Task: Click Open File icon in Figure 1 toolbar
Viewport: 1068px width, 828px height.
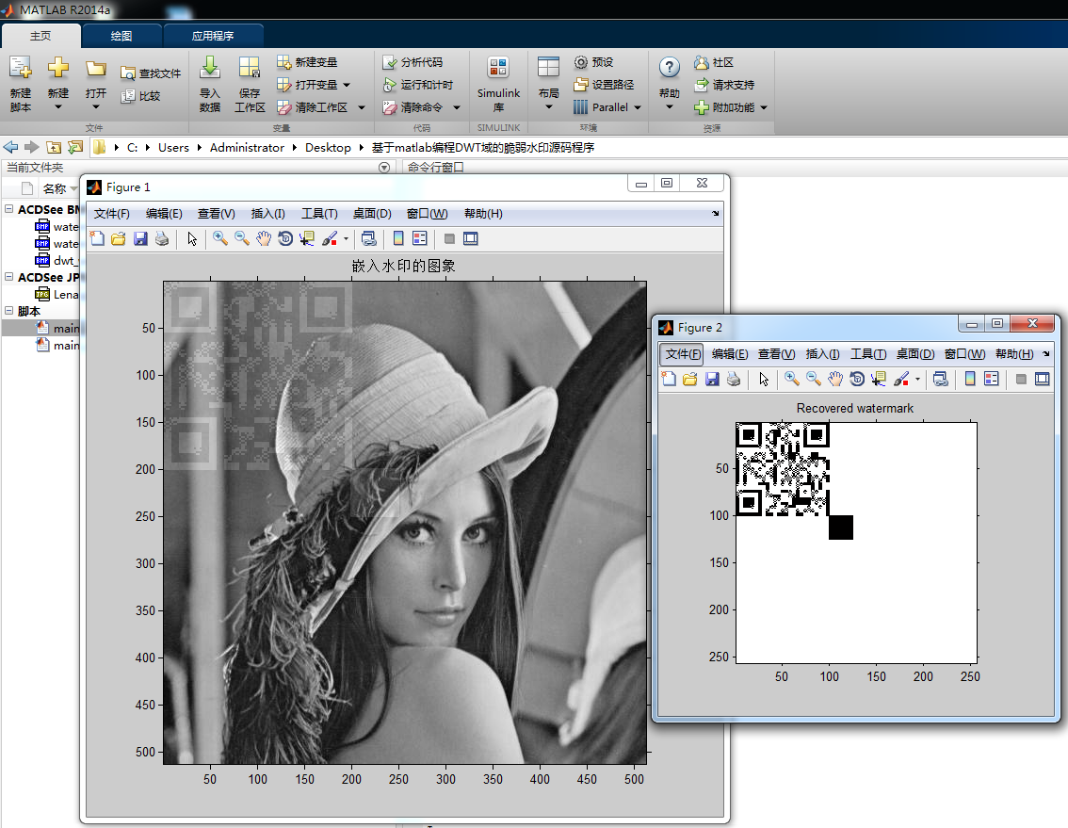Action: [x=119, y=238]
